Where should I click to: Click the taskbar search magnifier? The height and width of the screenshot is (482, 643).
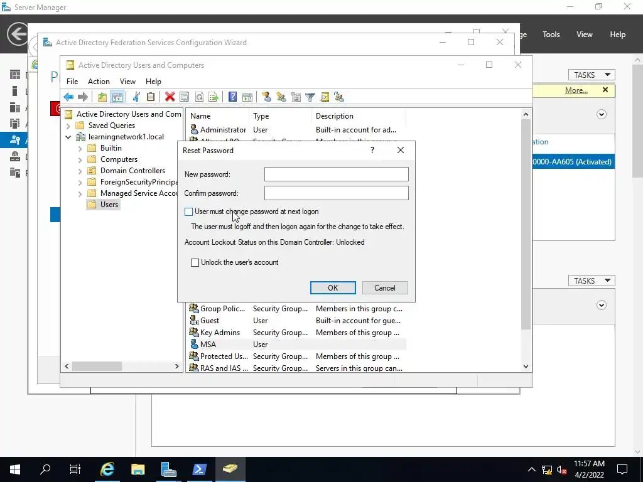coord(45,469)
